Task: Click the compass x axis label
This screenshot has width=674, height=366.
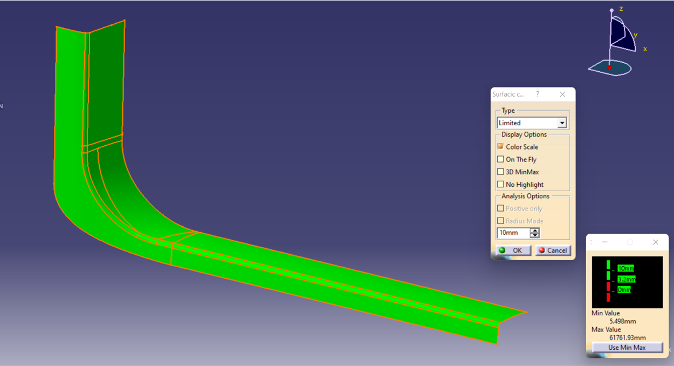Action: point(645,49)
